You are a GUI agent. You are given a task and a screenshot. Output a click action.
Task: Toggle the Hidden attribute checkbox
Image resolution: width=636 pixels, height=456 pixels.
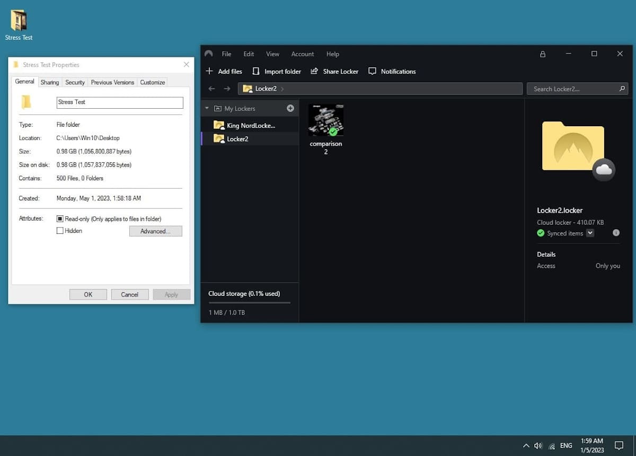point(60,231)
